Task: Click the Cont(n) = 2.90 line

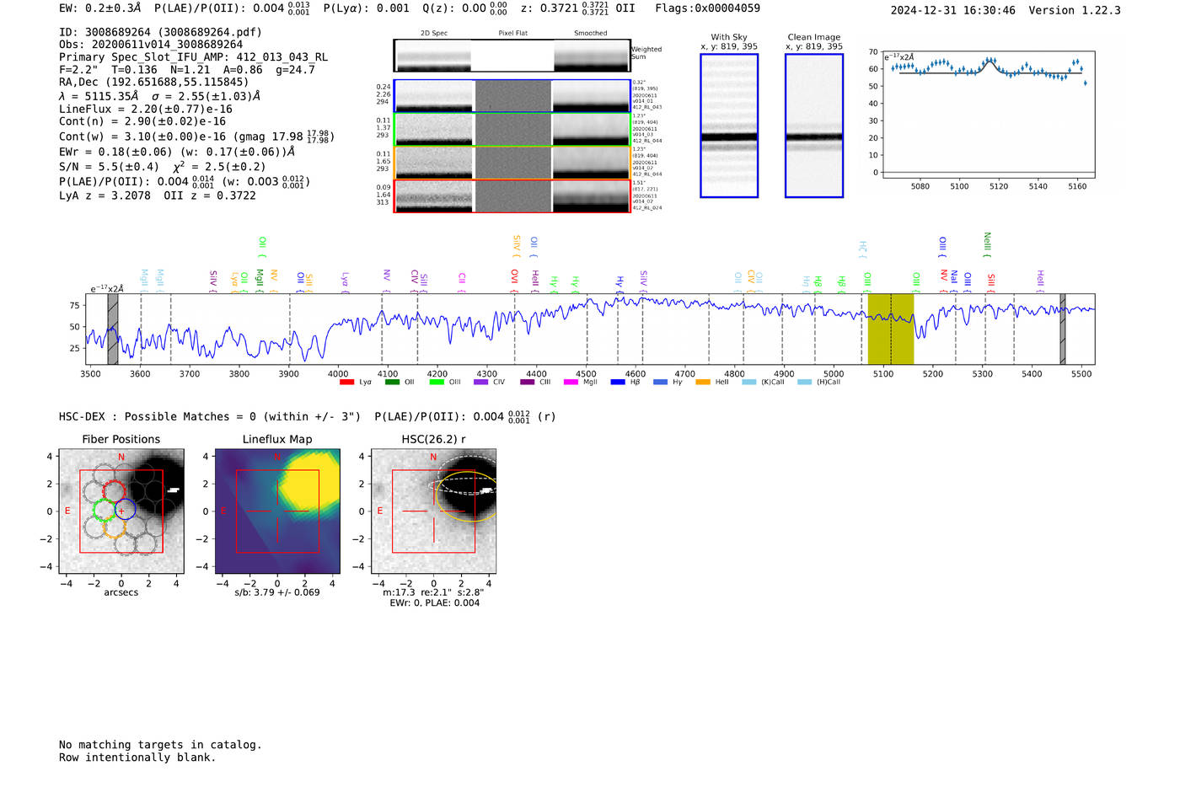Action: click(142, 121)
